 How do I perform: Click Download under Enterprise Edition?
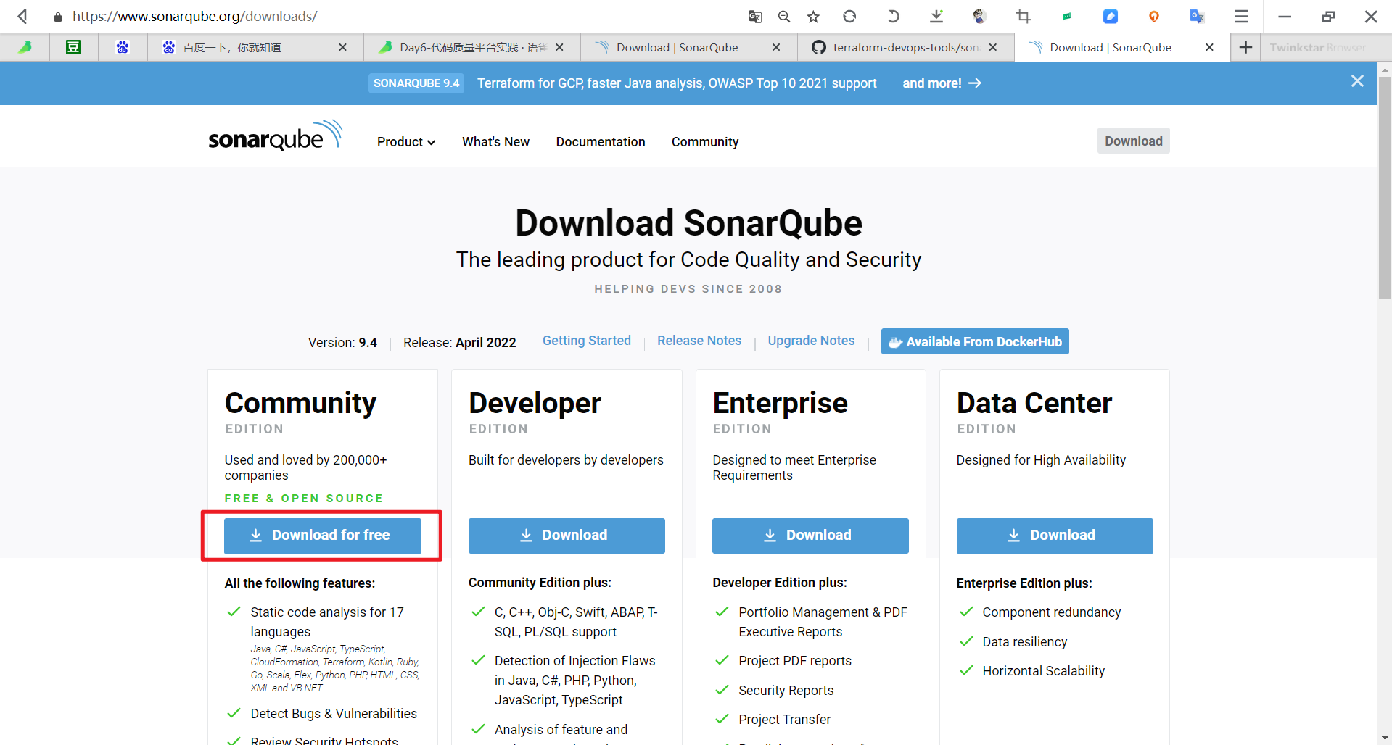pyautogui.click(x=810, y=536)
